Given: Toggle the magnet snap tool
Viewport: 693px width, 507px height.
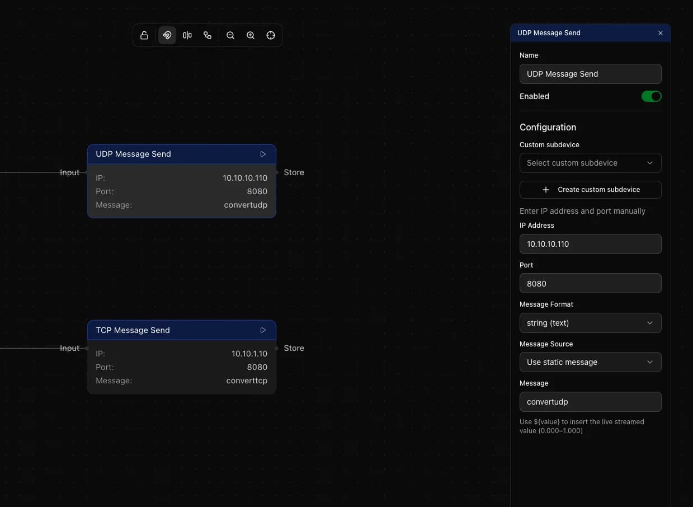Looking at the screenshot, I should pos(167,35).
